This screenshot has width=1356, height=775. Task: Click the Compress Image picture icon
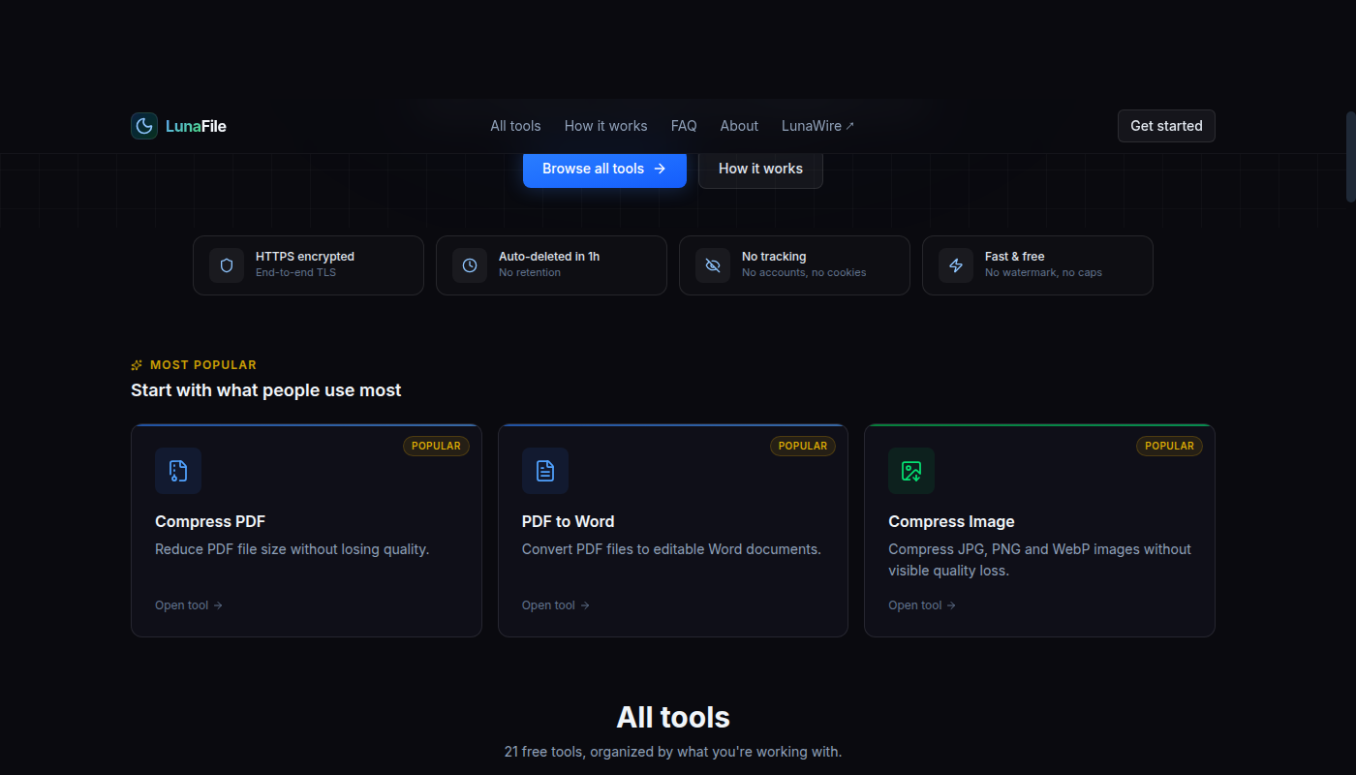pos(911,471)
